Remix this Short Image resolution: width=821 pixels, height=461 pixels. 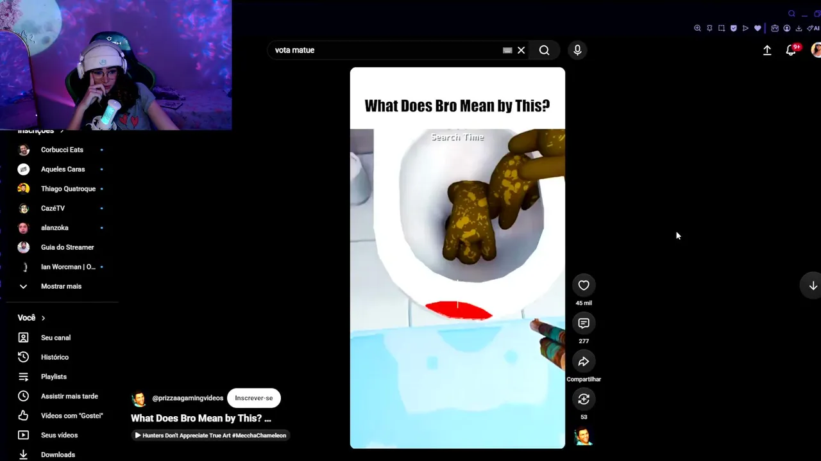tap(584, 400)
